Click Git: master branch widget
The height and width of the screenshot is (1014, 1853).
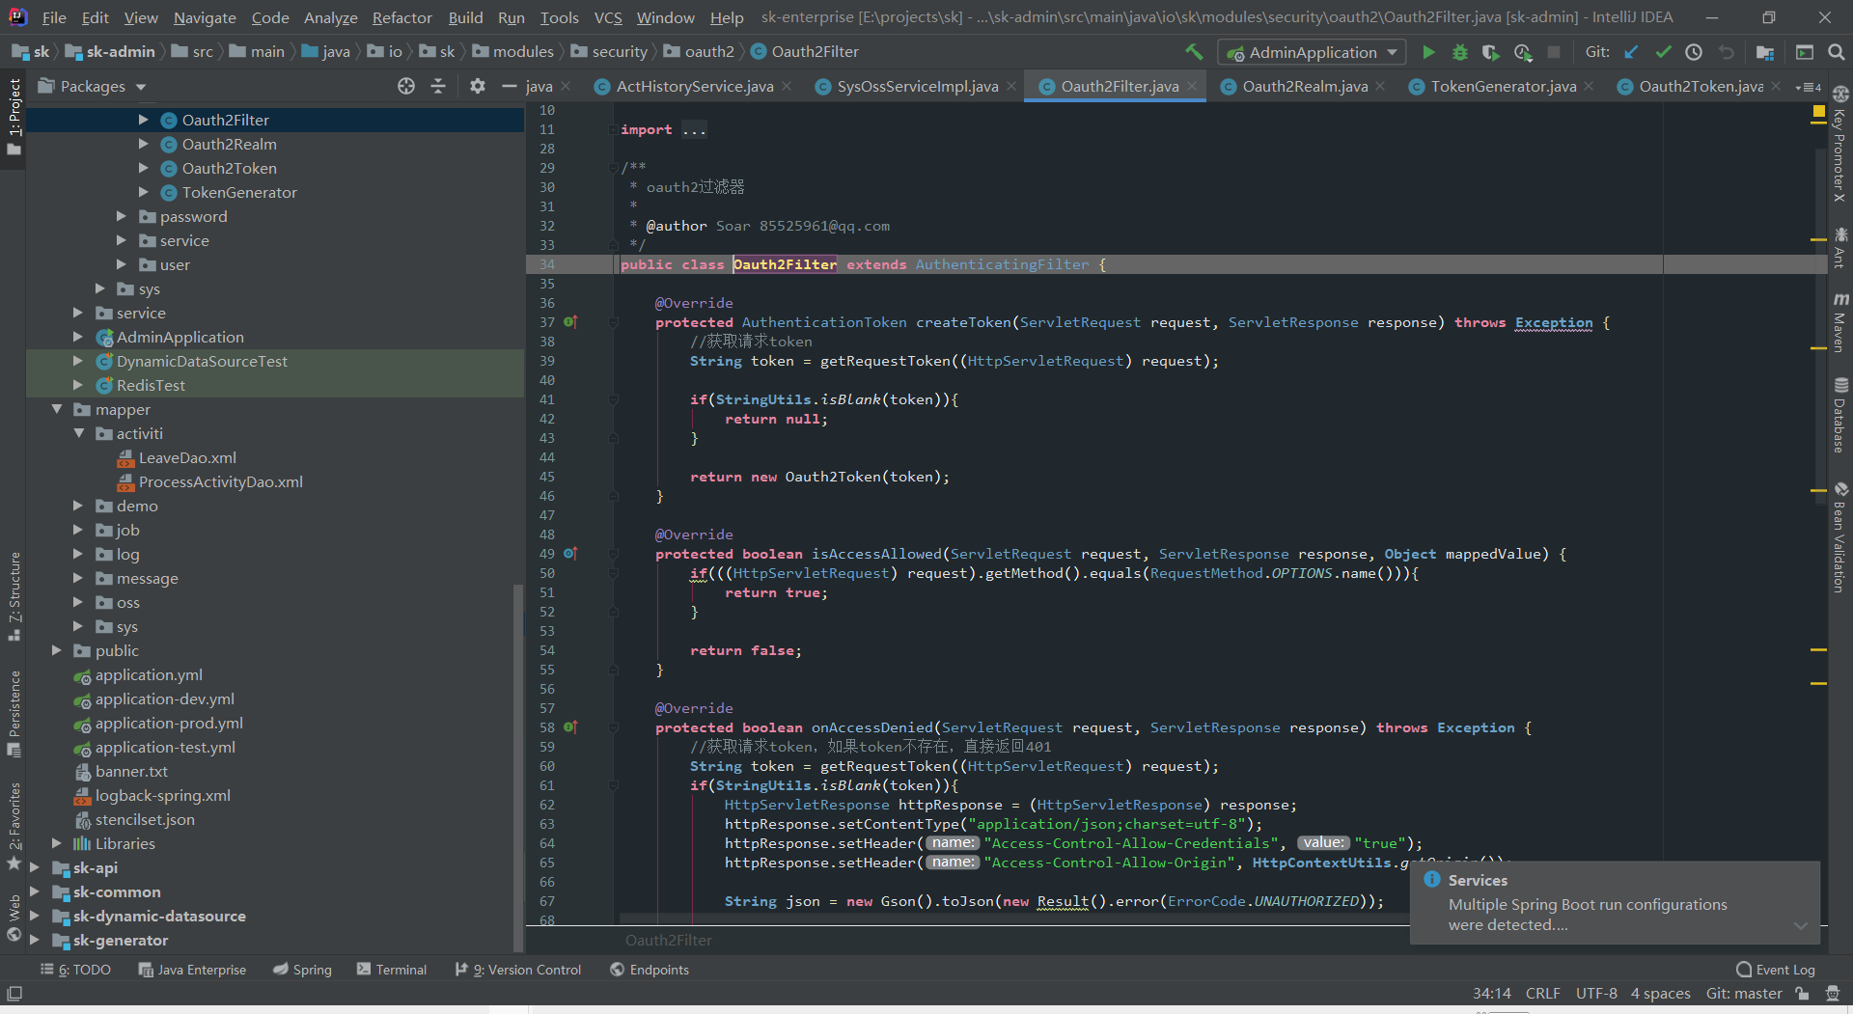pyautogui.click(x=1744, y=994)
